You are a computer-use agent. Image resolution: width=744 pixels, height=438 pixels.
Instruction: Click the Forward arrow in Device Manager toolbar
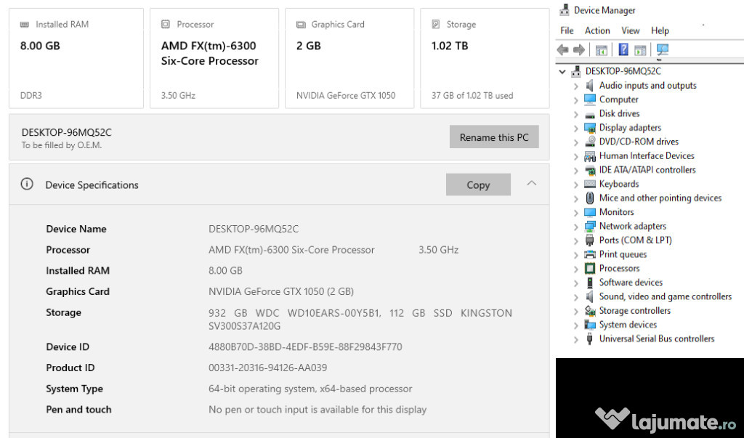click(579, 50)
